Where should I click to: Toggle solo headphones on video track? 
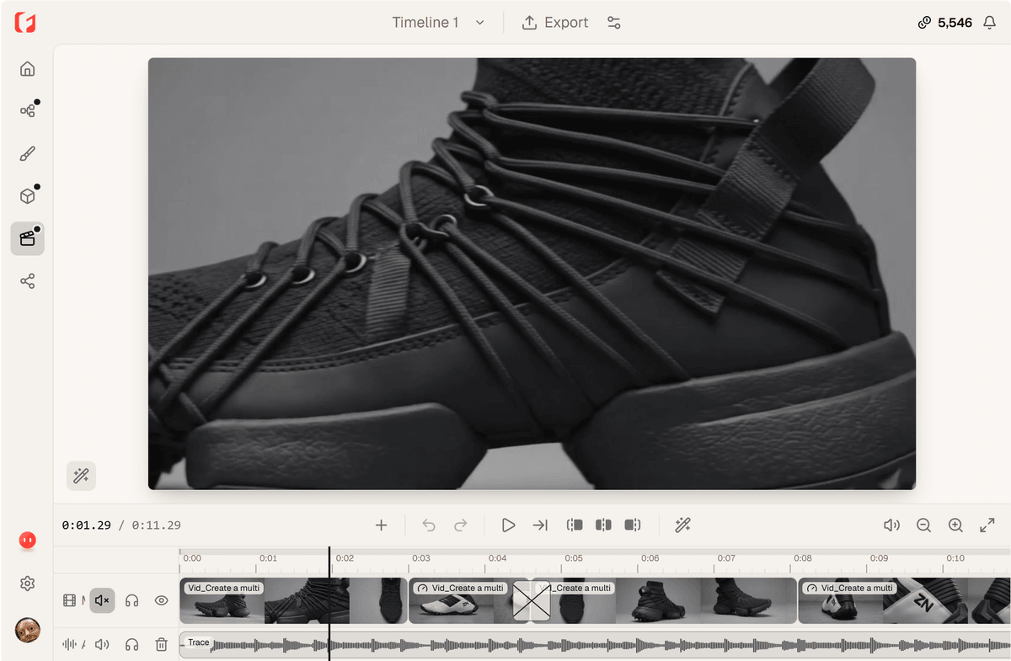131,600
